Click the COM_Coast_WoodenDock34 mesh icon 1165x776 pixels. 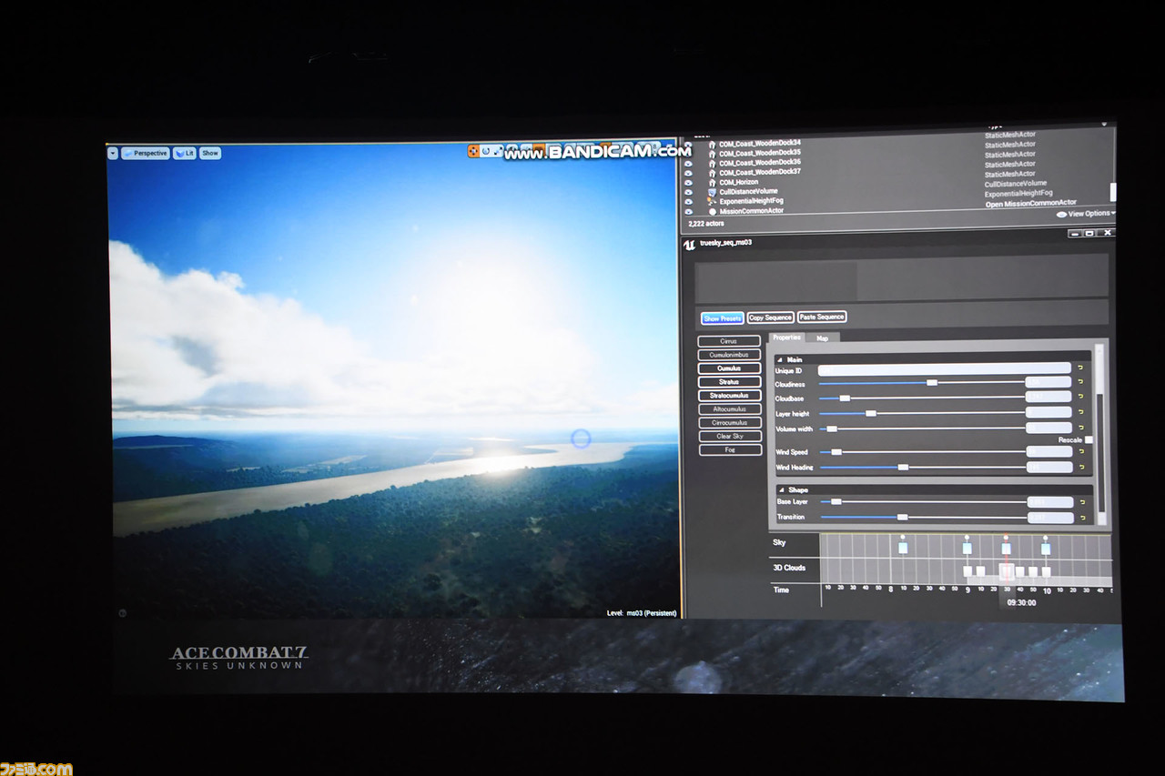pyautogui.click(x=712, y=143)
